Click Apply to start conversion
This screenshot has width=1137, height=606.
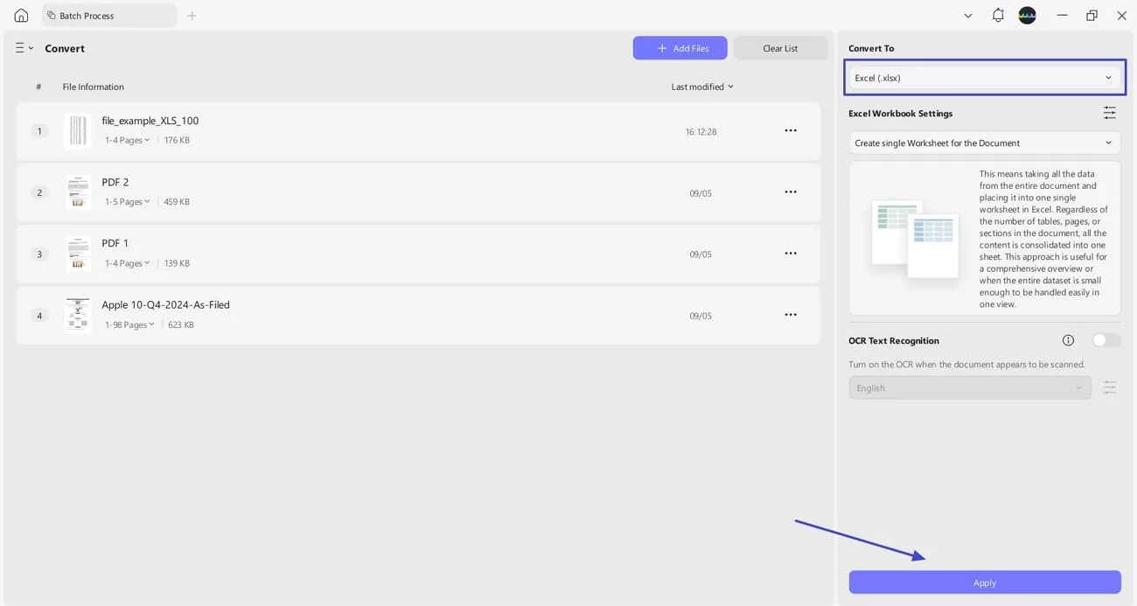click(x=984, y=582)
